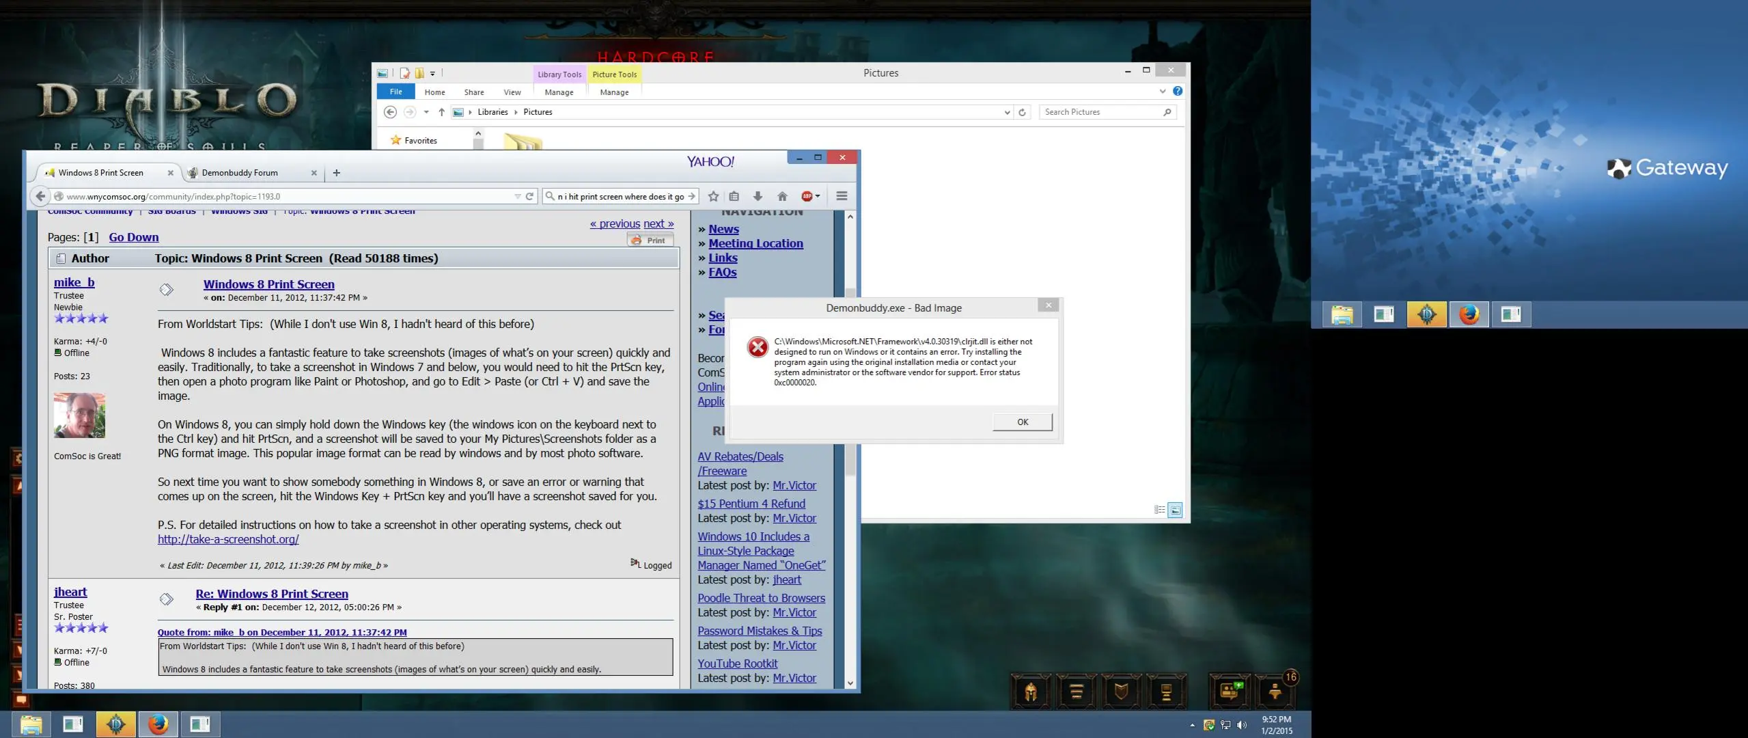Click OK in the Demonbuddy.exe Bad Image dialog
Screen dimensions: 1748x738
[1022, 422]
